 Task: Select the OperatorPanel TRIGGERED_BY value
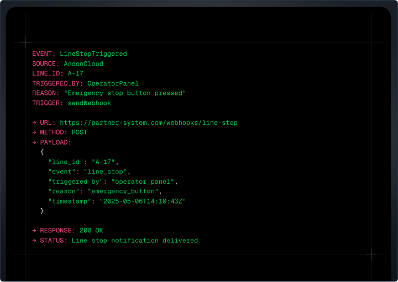tap(113, 83)
